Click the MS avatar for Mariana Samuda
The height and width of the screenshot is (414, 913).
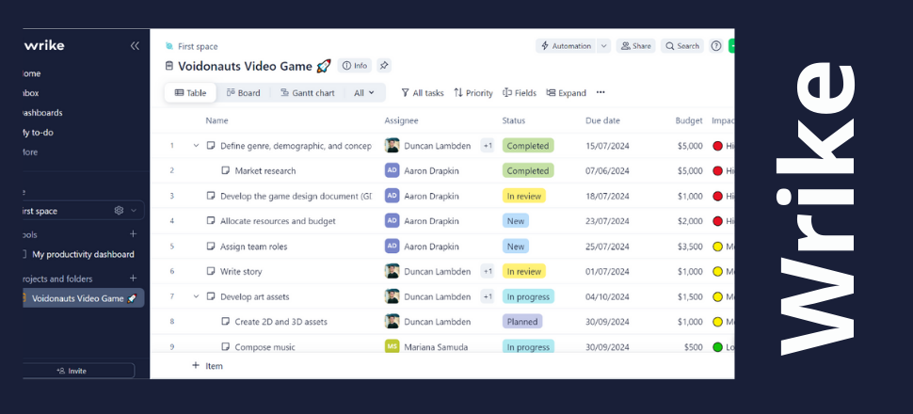(x=392, y=347)
